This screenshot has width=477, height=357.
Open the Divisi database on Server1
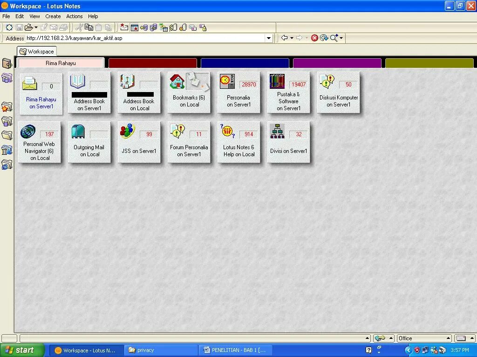[289, 142]
